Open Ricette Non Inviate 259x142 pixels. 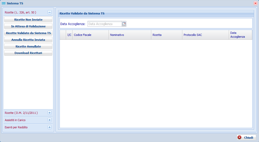pos(28,19)
